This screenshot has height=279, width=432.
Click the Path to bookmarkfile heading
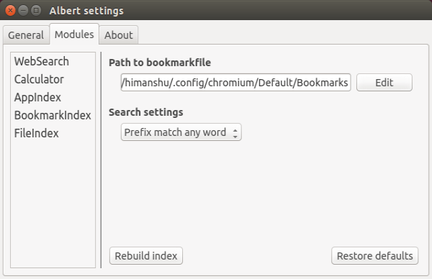pos(160,63)
